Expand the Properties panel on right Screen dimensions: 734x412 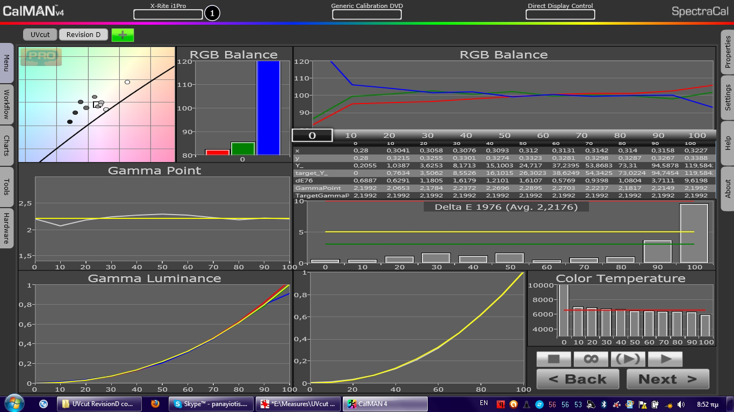click(x=728, y=51)
